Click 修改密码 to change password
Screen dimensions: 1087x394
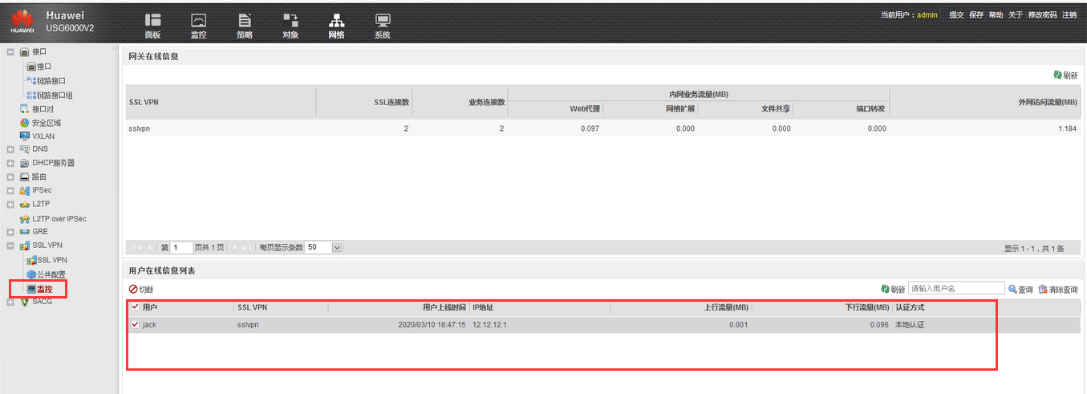point(1043,14)
